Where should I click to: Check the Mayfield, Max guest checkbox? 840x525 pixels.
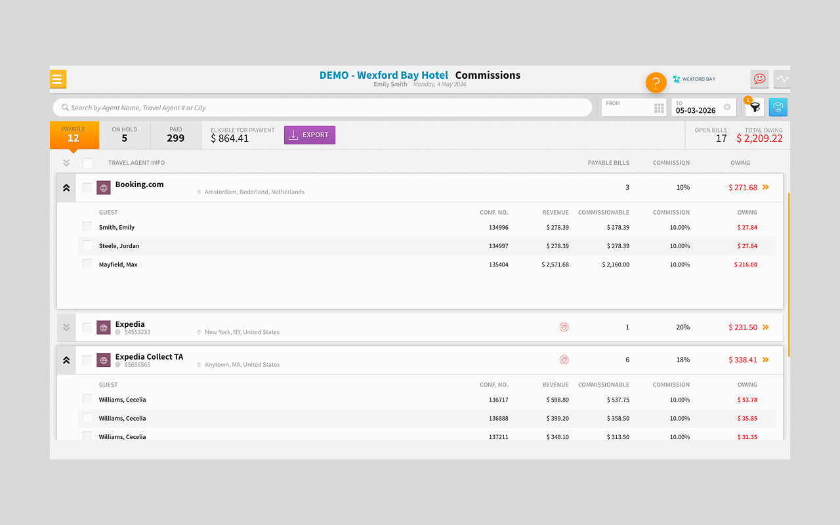pyautogui.click(x=87, y=264)
